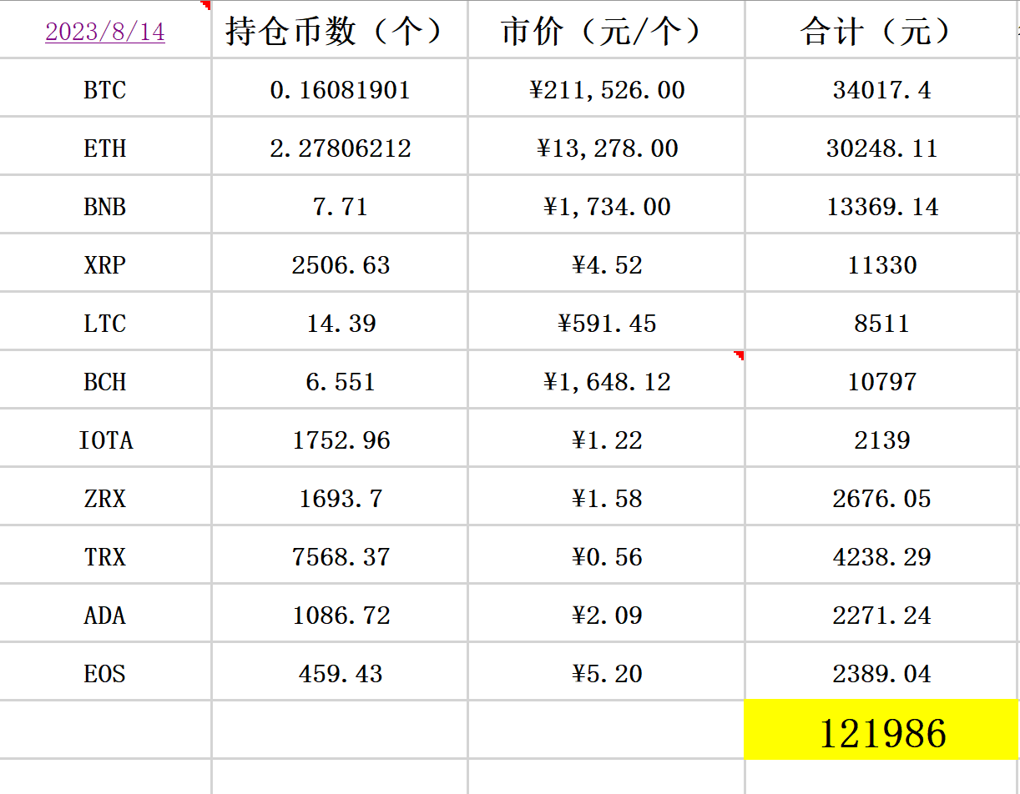Select BTC holding 0.16081901 cell
Screen dimensions: 1020x794
point(340,88)
